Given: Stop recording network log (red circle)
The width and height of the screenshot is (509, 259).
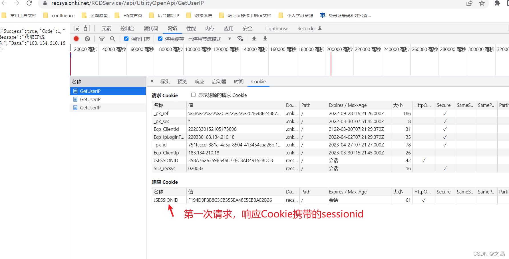Looking at the screenshot, I should (76, 38).
